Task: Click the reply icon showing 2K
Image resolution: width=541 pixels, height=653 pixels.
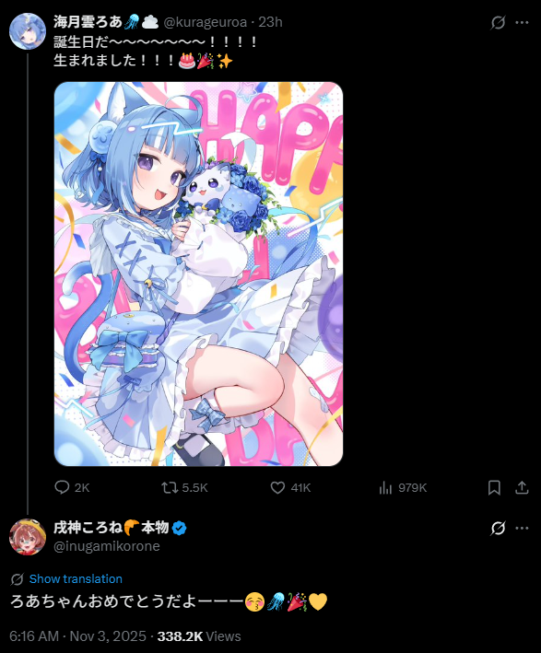Action: tap(62, 487)
